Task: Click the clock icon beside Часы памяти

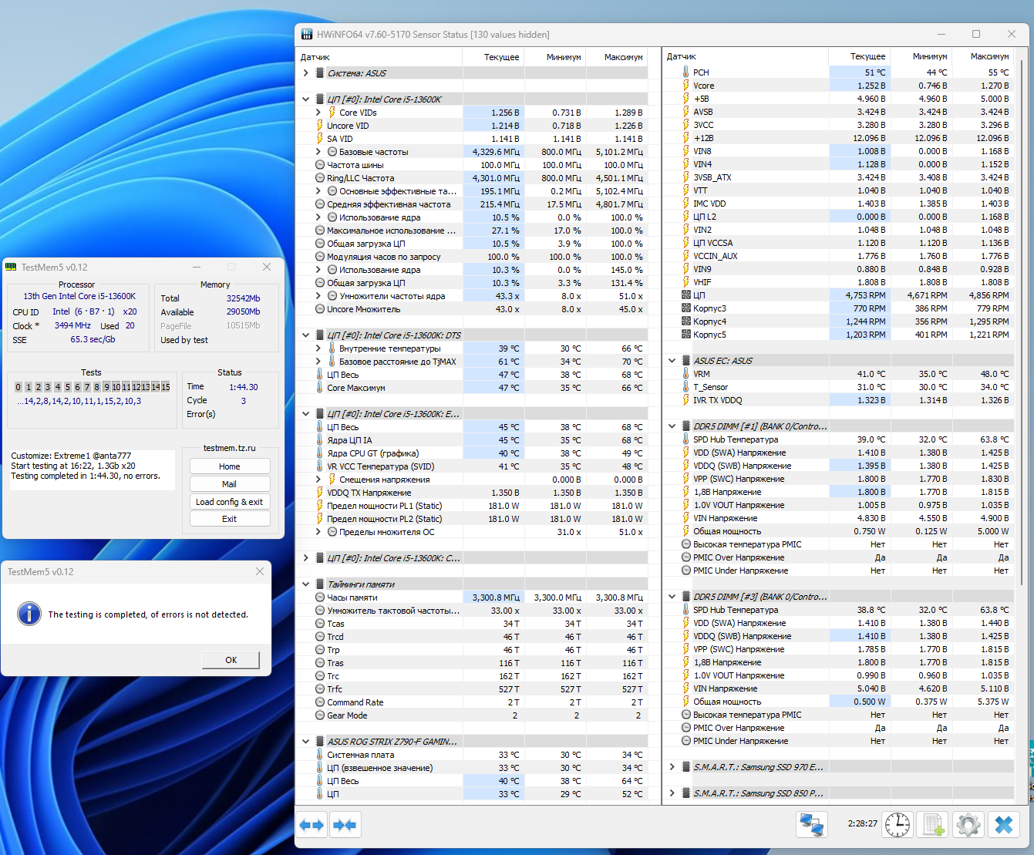Action: 320,597
